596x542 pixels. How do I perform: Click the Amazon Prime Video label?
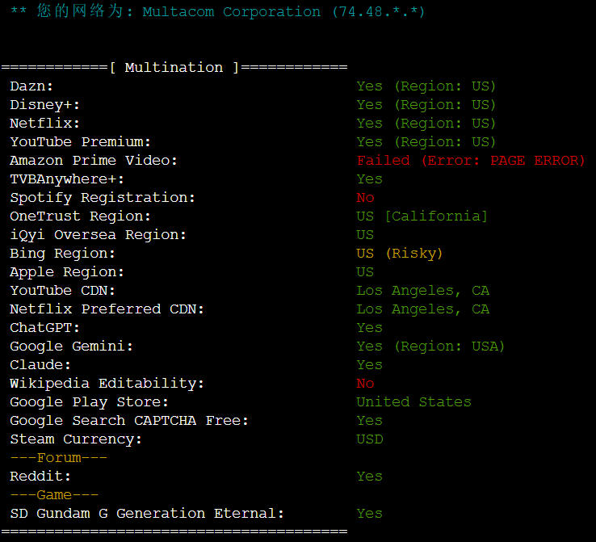pos(94,160)
